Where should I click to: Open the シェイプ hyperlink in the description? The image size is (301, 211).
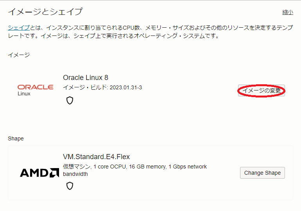point(19,28)
